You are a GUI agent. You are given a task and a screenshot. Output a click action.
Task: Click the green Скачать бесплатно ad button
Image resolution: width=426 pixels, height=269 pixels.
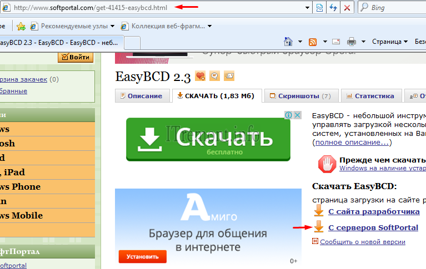point(208,139)
